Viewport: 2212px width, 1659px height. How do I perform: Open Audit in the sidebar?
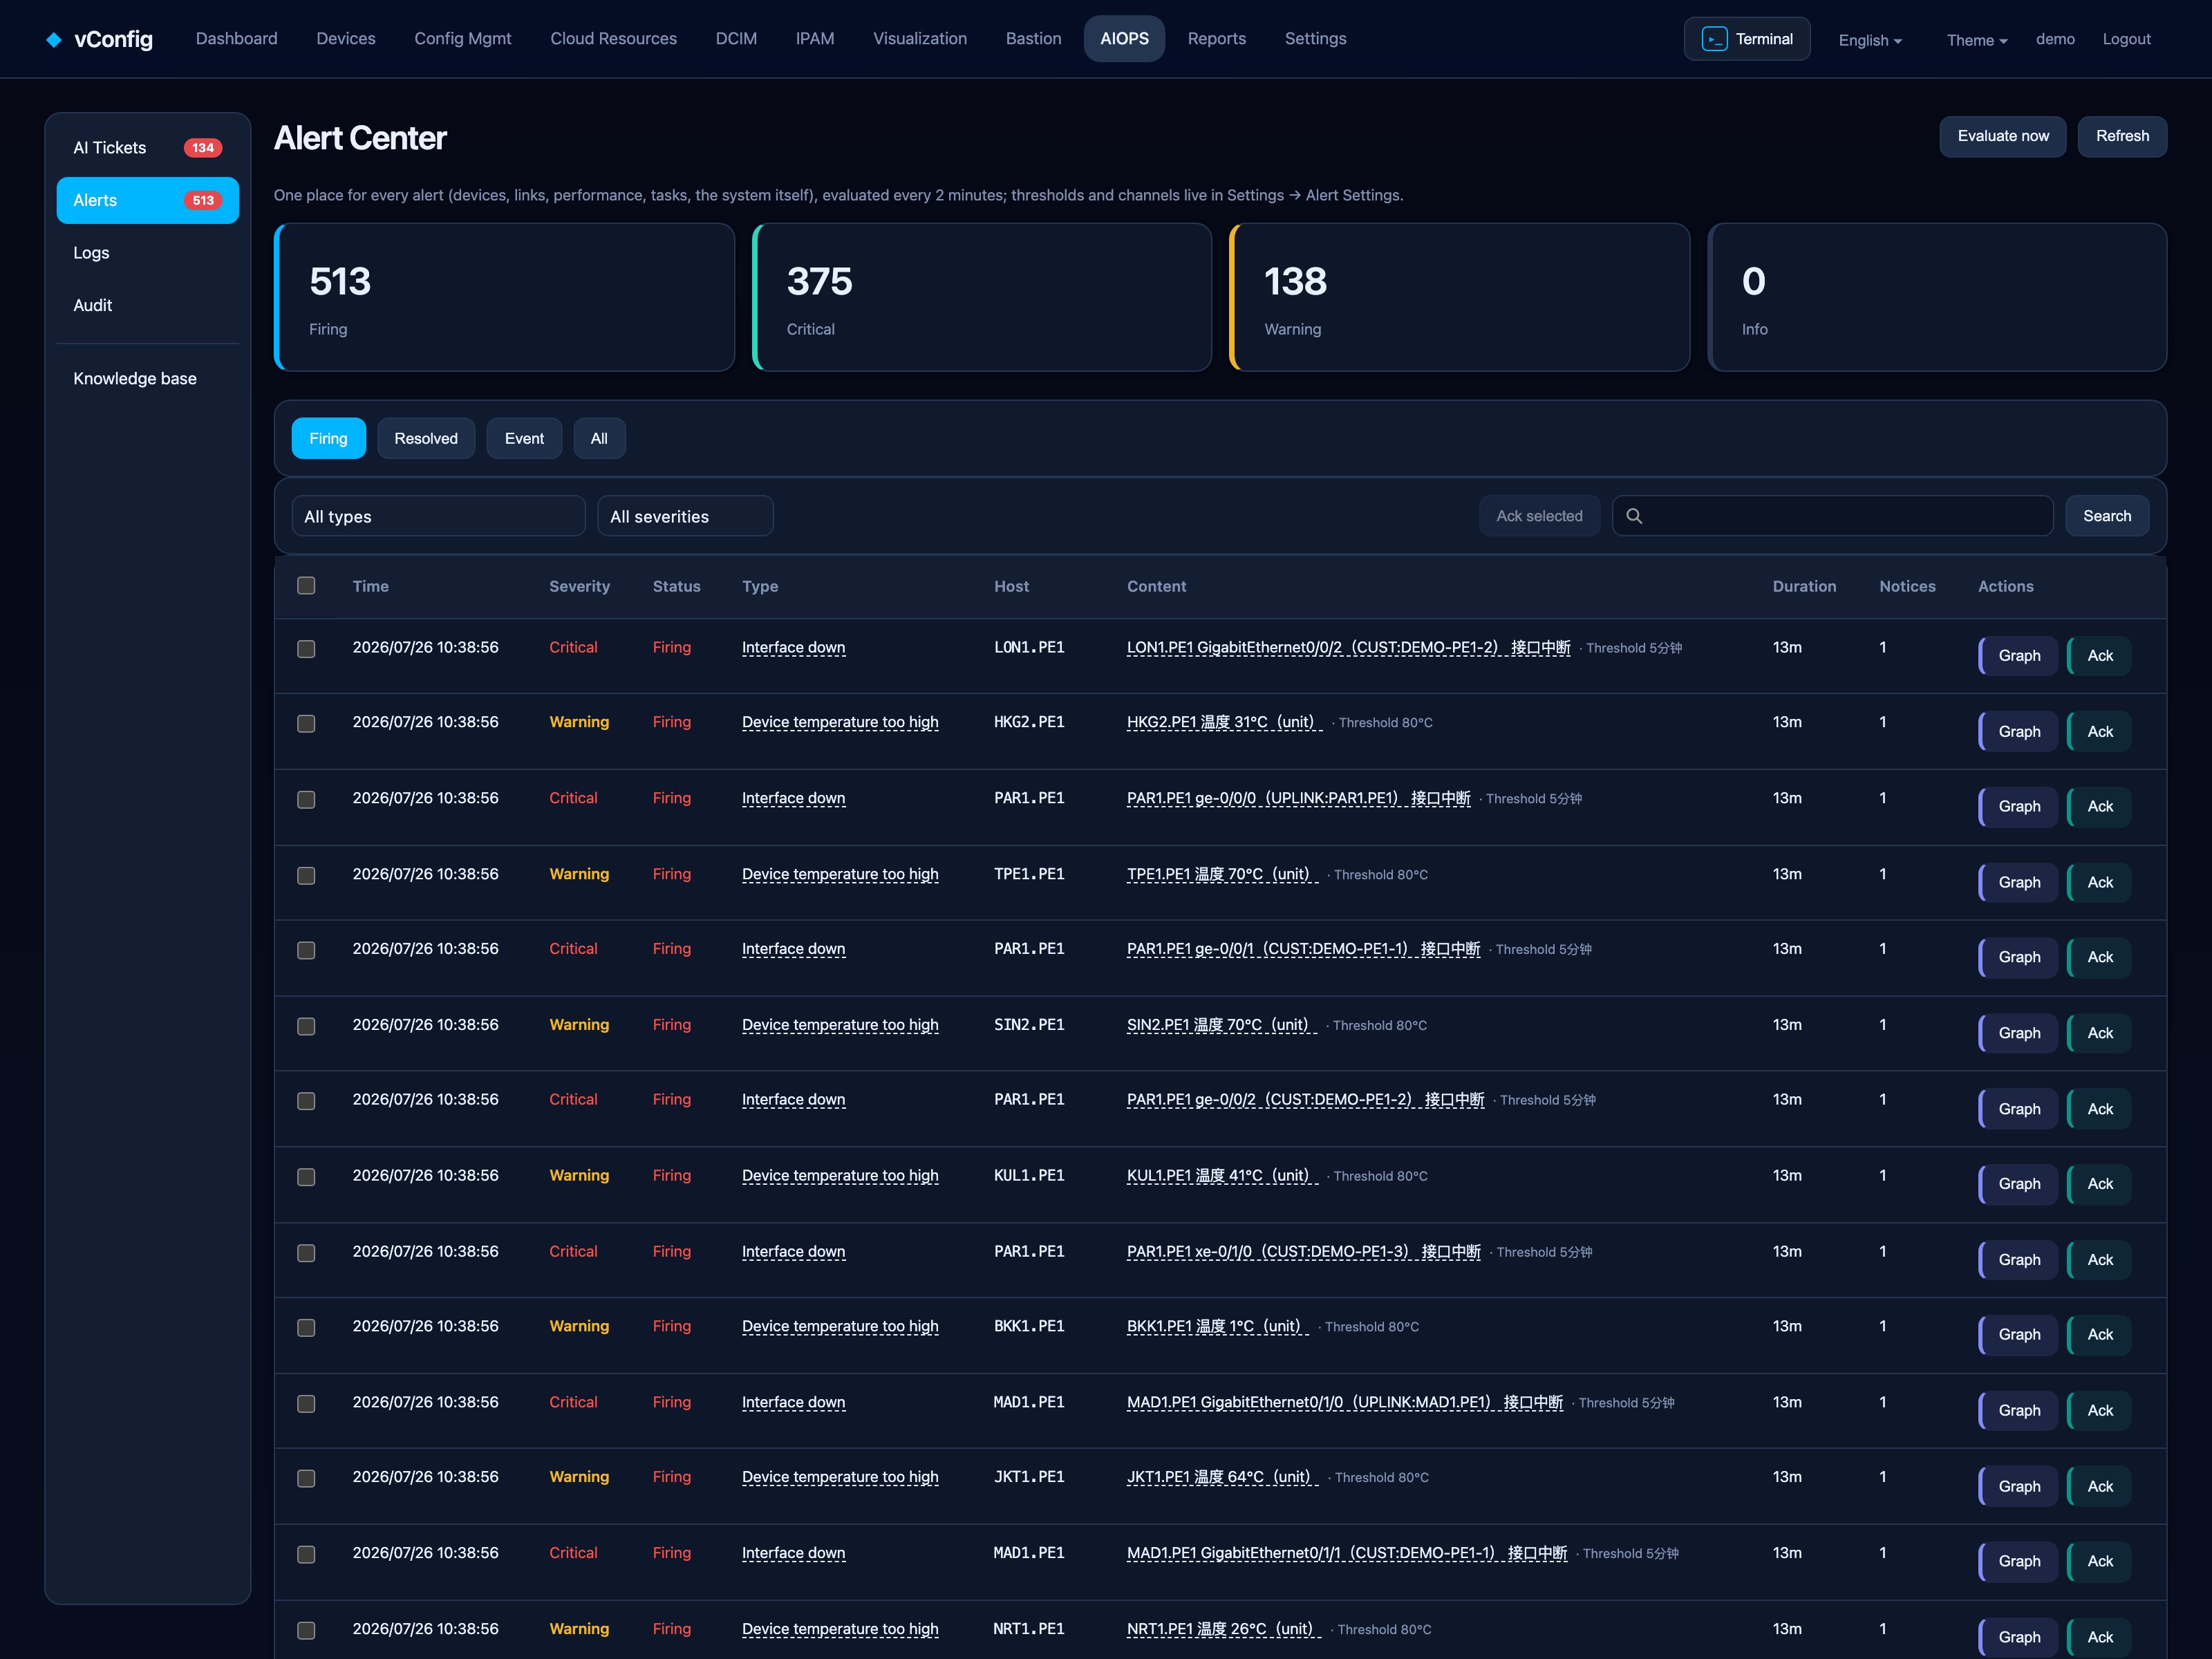(x=148, y=305)
